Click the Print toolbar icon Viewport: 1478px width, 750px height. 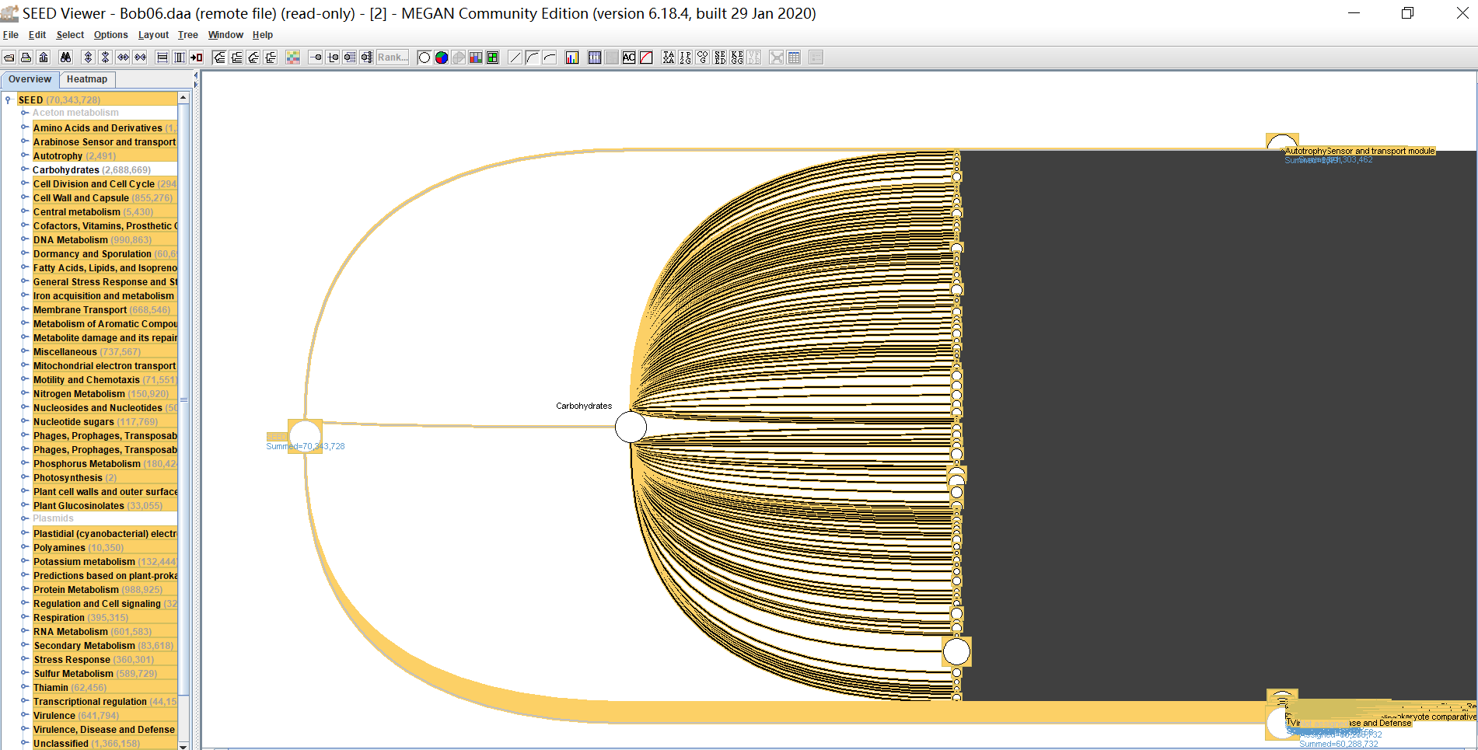click(x=26, y=58)
